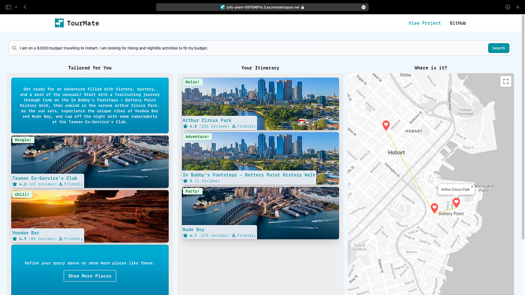Click the wheelchair Friendly icon on Arthur Circus Park

coord(234,126)
